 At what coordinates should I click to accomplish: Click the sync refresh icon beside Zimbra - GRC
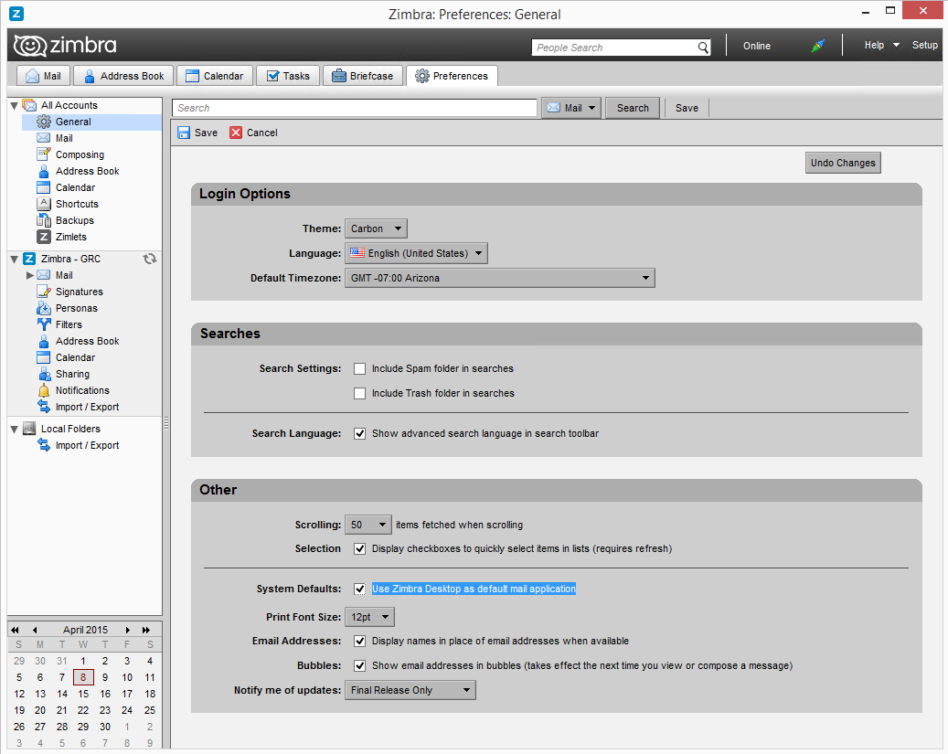149,259
